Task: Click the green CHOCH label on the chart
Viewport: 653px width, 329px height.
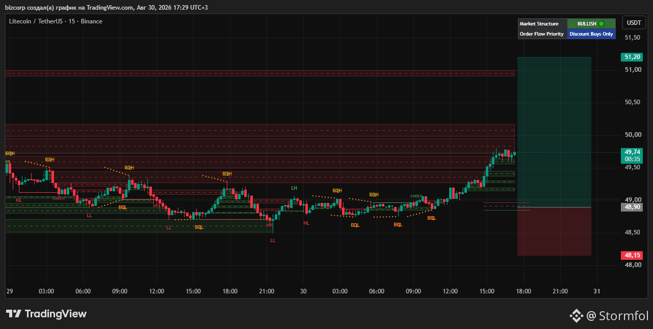Action: 416,196
